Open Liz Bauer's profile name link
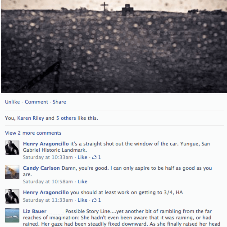Screen dimensions: 227x227 coord(35,211)
